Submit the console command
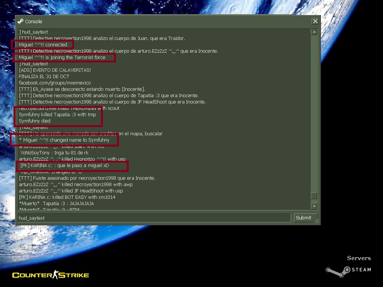Image resolution: width=383 pixels, height=287 pixels. (x=306, y=218)
